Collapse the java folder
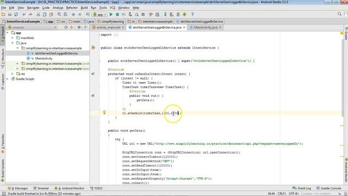 [13, 43]
